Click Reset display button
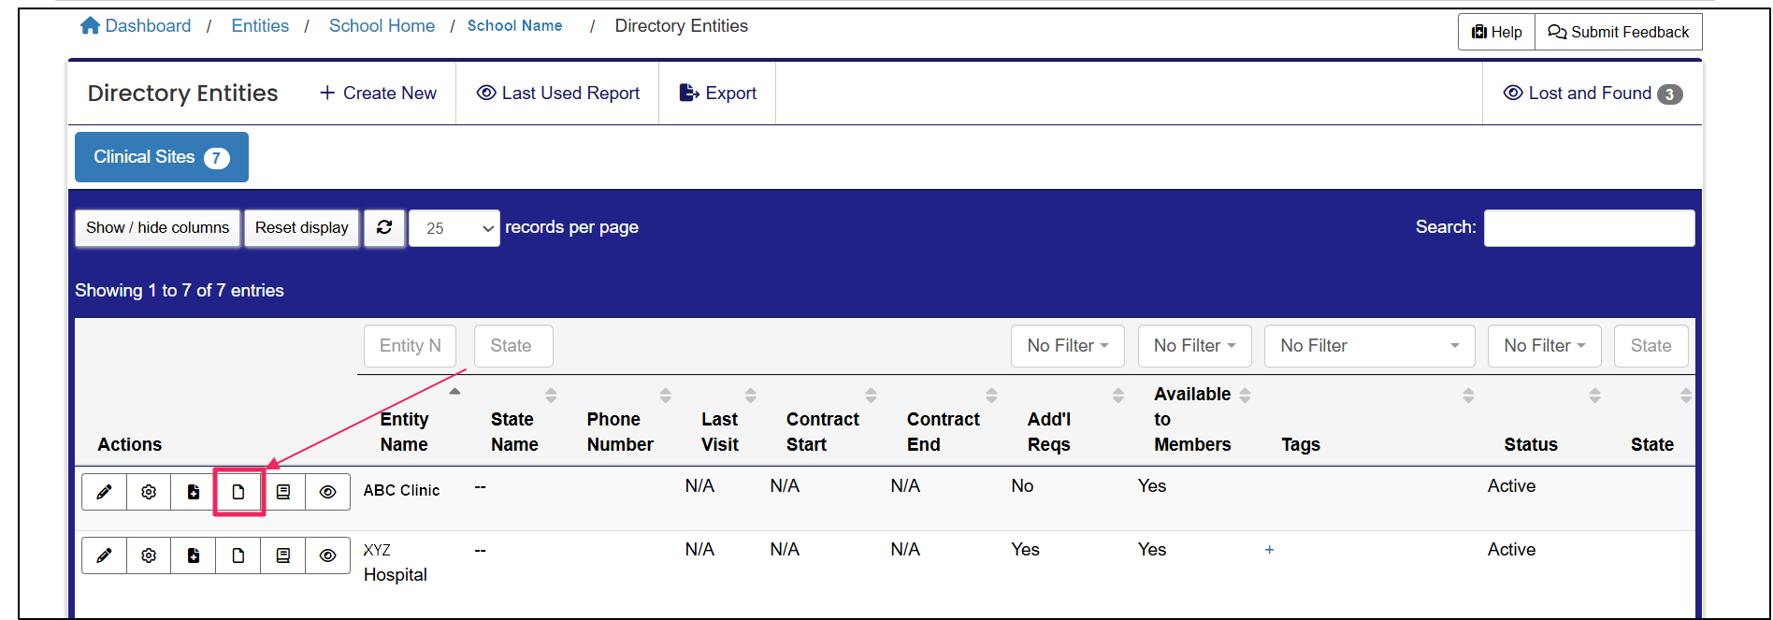This screenshot has height=620, width=1773. (x=301, y=227)
